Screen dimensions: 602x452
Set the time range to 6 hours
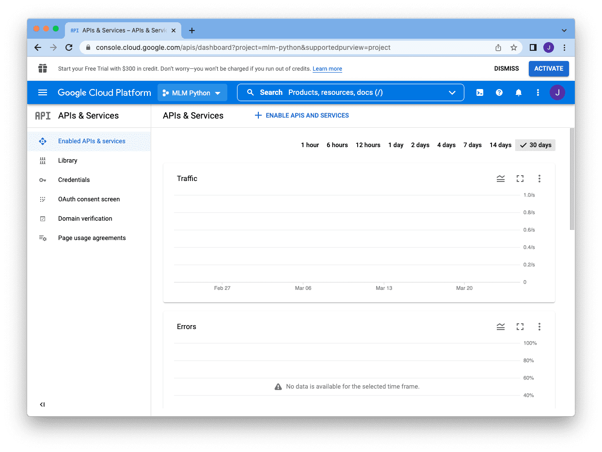point(337,145)
